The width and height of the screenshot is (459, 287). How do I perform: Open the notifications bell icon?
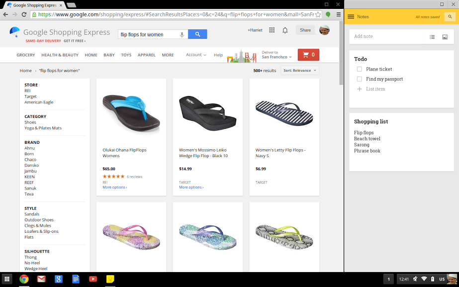pyautogui.click(x=285, y=30)
